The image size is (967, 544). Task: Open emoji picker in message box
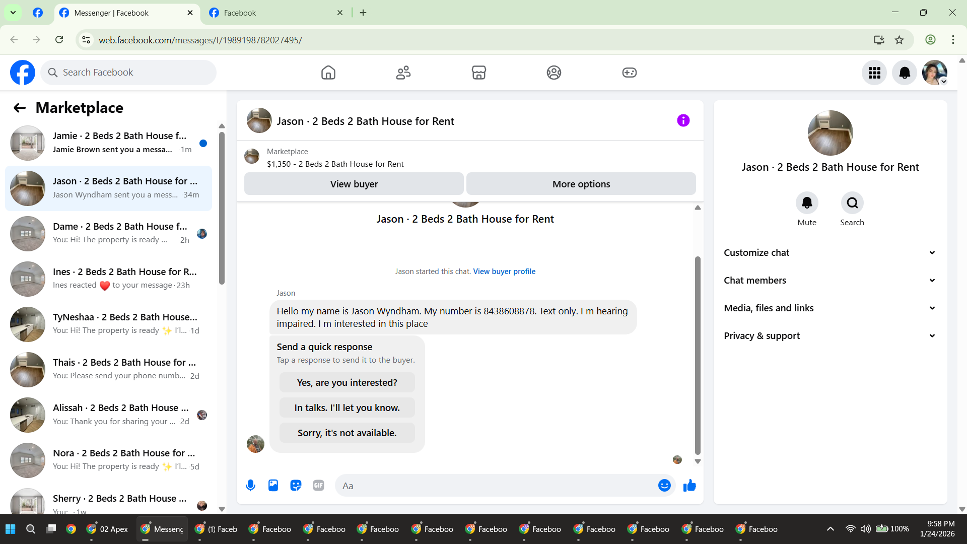[664, 486]
